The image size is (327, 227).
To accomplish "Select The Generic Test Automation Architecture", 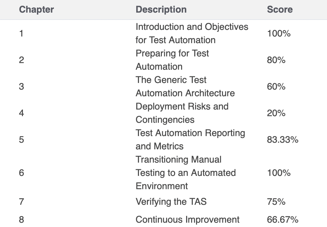I will pyautogui.click(x=185, y=86).
